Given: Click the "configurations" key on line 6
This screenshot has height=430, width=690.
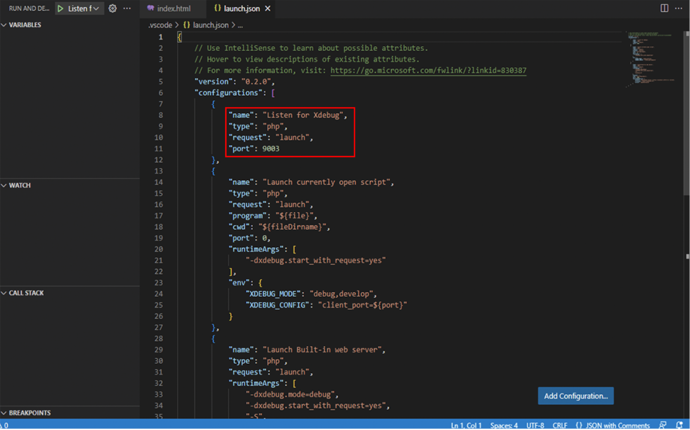Looking at the screenshot, I should [228, 93].
